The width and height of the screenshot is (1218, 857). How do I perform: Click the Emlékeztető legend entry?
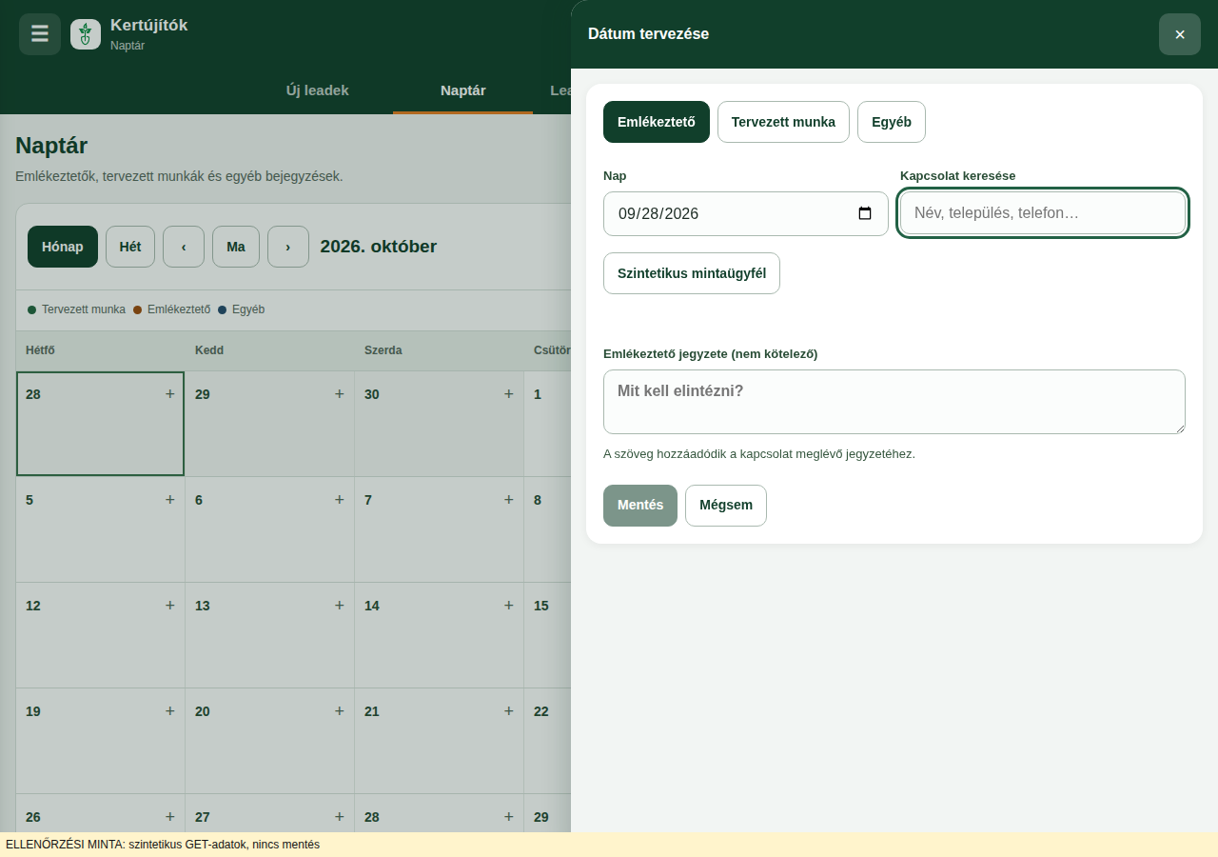[x=172, y=309]
